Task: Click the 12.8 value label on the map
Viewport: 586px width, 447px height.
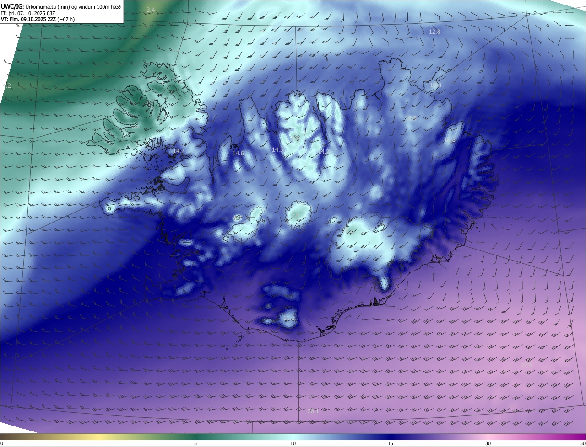Action: click(x=434, y=32)
